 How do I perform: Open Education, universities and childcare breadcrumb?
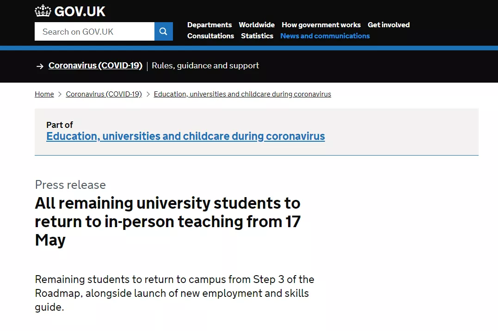[x=242, y=94]
